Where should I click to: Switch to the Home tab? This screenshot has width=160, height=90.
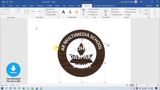click(x=10, y=6)
